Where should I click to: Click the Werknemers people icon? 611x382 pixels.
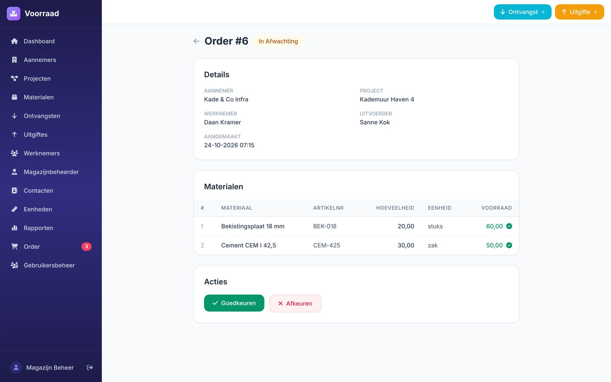point(14,153)
